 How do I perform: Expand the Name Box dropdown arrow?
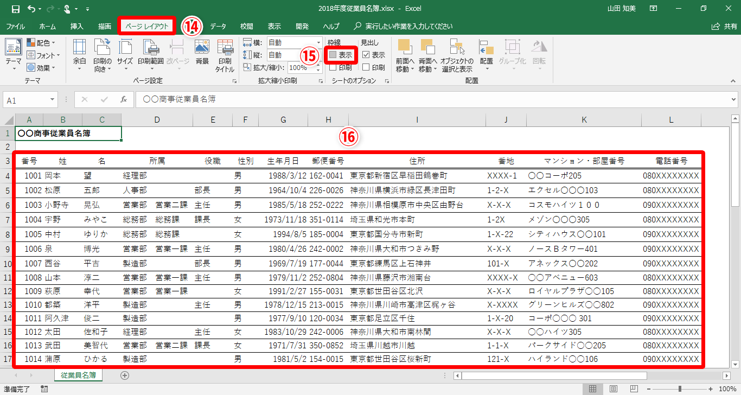[x=53, y=100]
